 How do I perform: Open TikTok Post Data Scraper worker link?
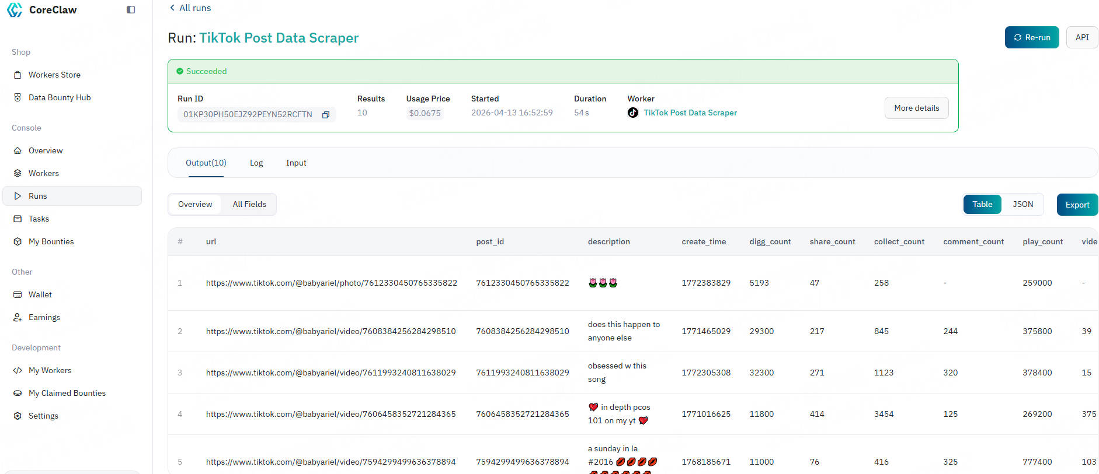690,113
